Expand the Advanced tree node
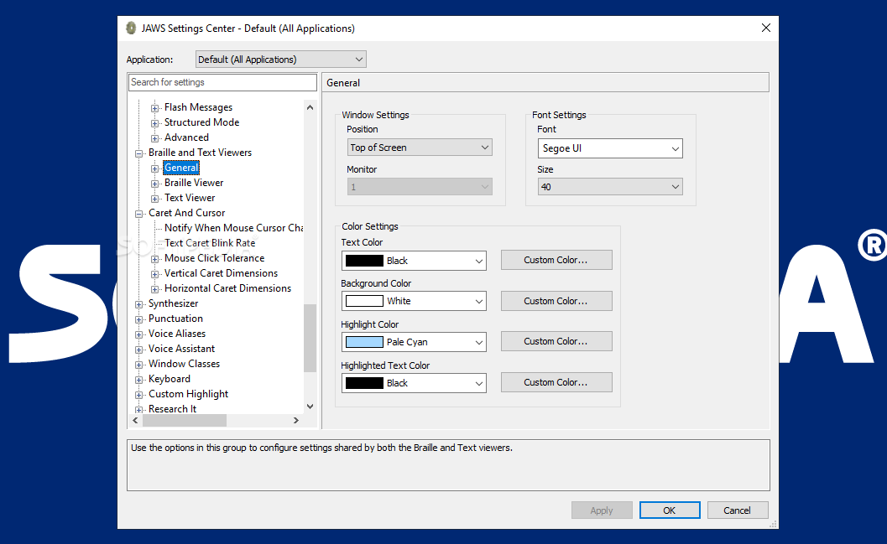 pos(154,138)
